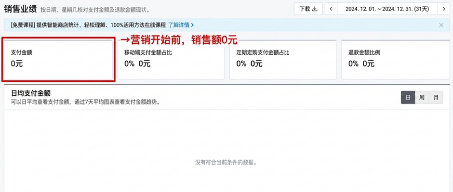
Task: Click the 销售业绩 page title
Action: (20, 9)
